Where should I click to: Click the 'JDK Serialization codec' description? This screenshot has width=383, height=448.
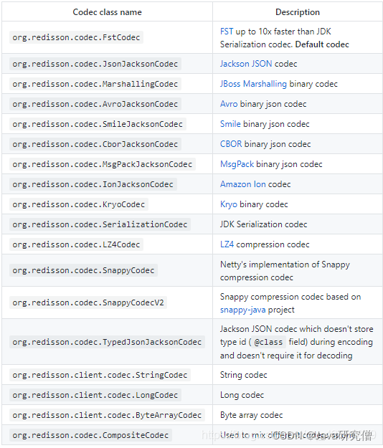click(263, 224)
